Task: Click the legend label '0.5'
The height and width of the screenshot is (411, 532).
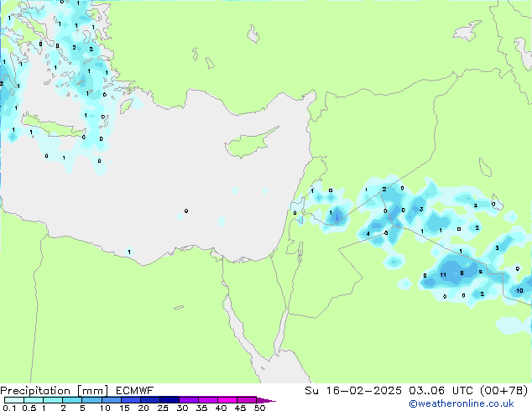Action: pyautogui.click(x=29, y=408)
